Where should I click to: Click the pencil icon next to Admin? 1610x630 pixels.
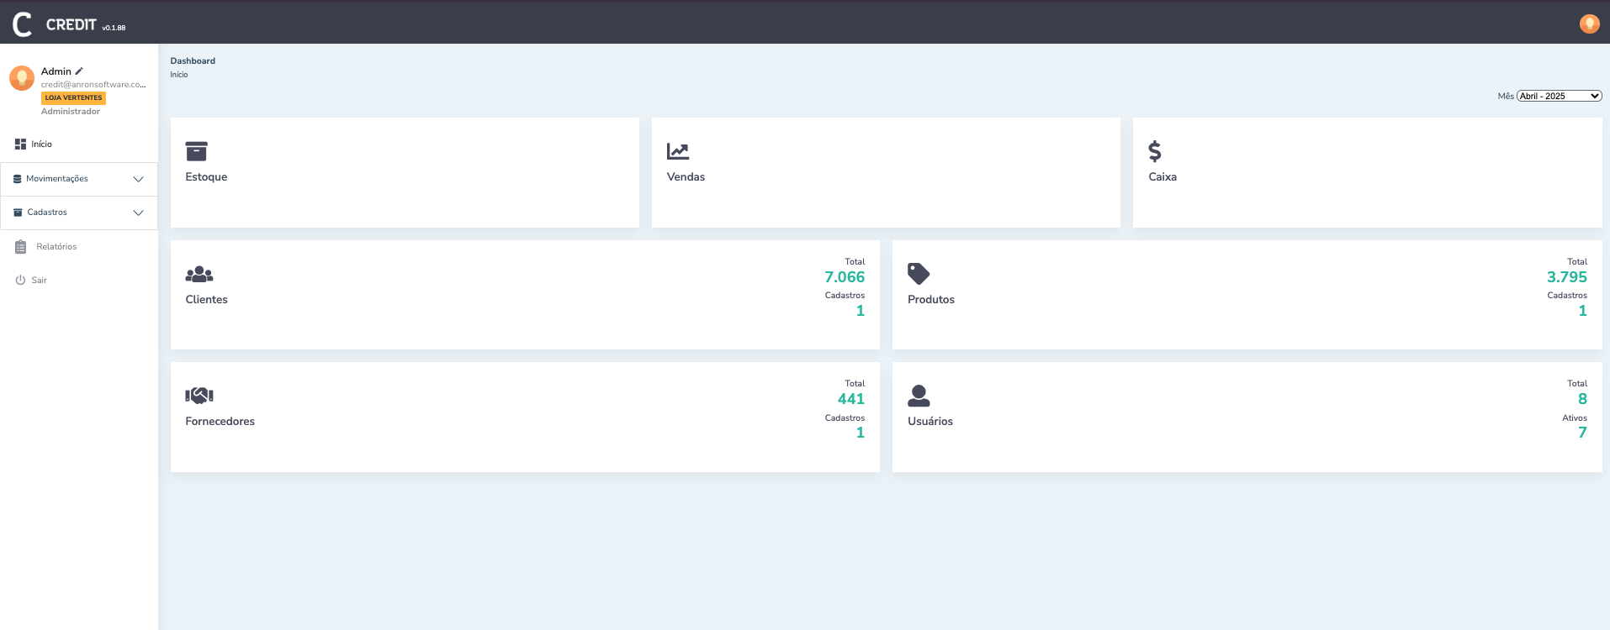click(x=79, y=71)
